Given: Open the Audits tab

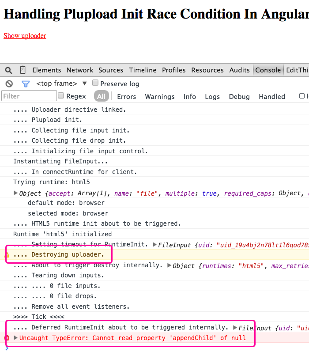Looking at the screenshot, I should (x=239, y=70).
